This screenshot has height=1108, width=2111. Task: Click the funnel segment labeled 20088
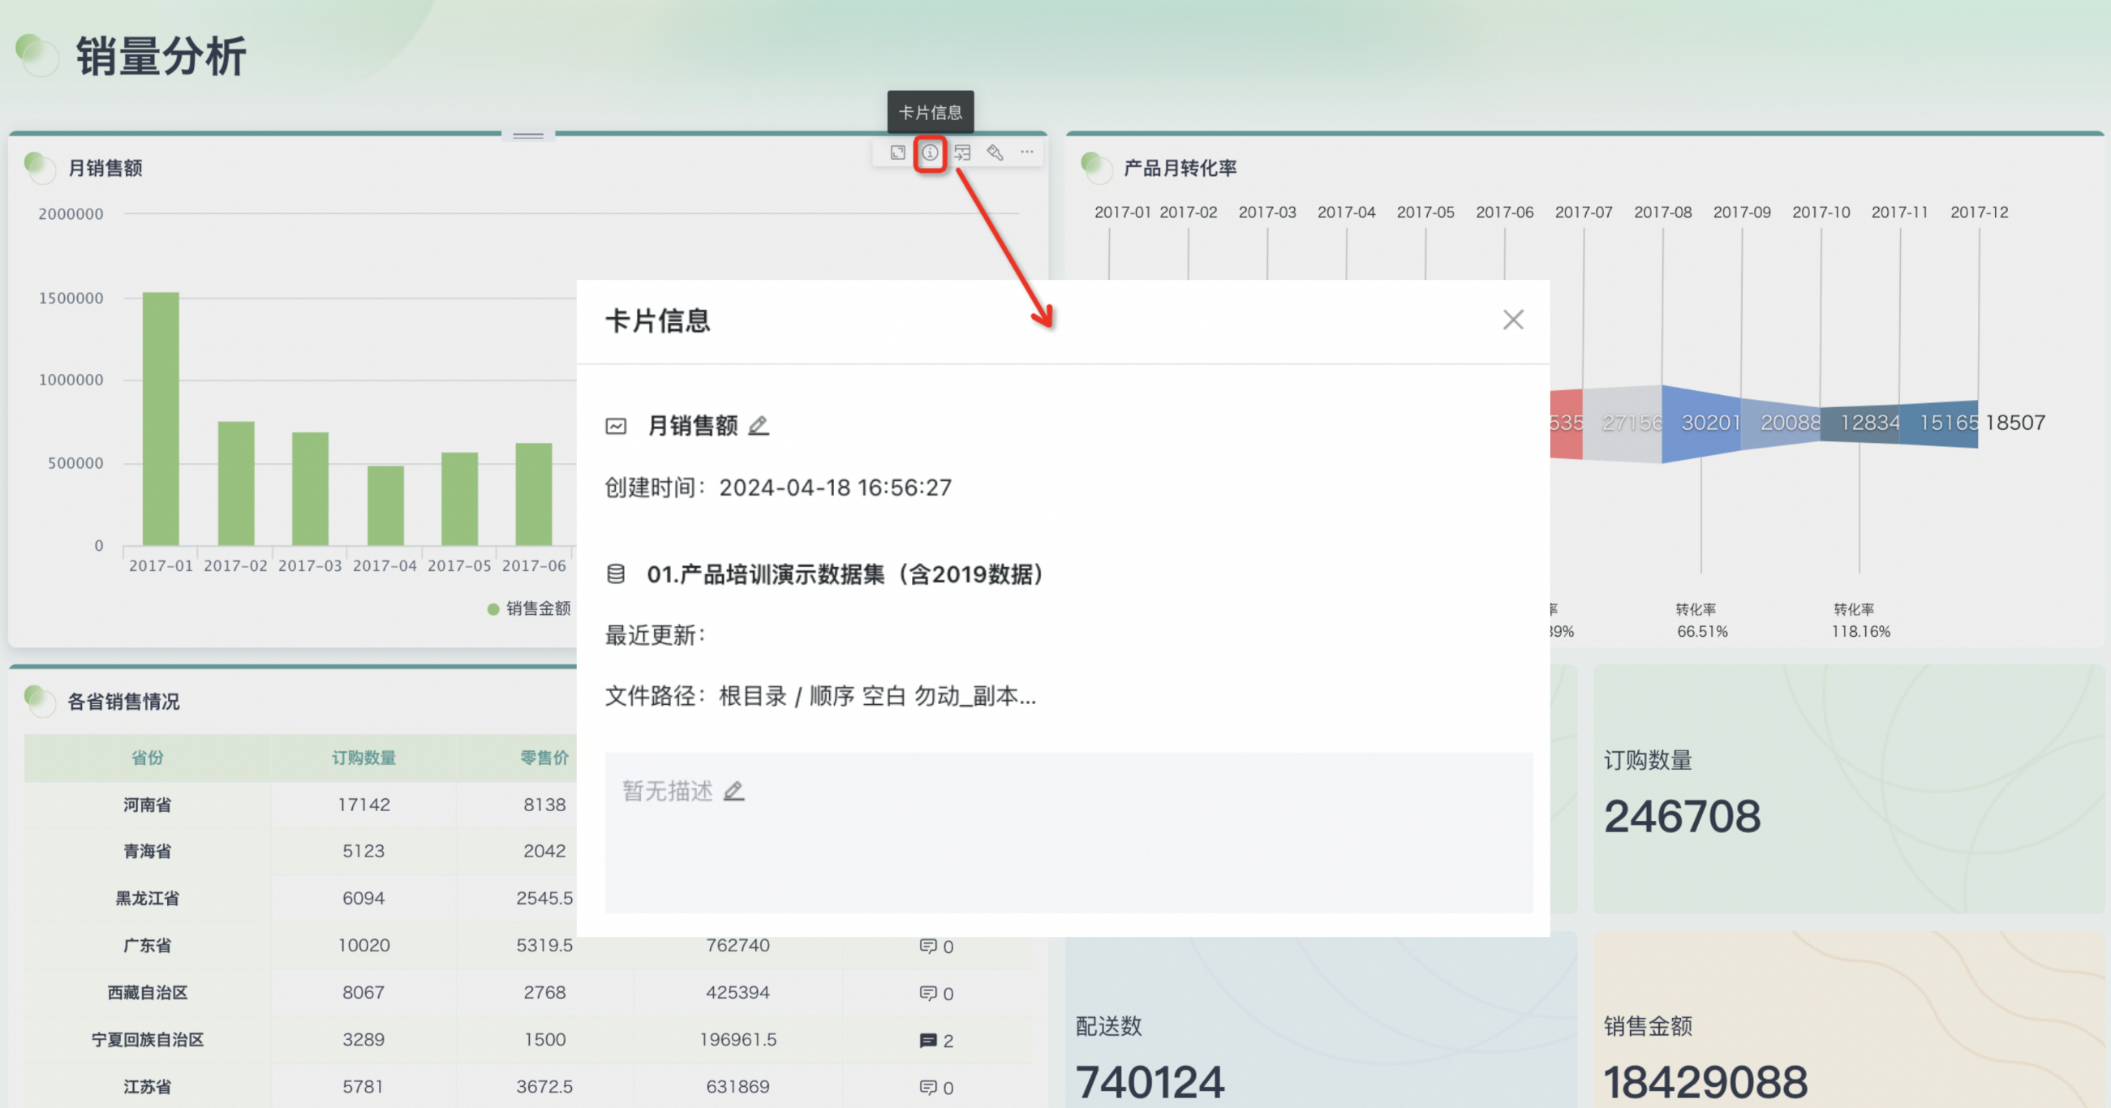[x=1781, y=423]
